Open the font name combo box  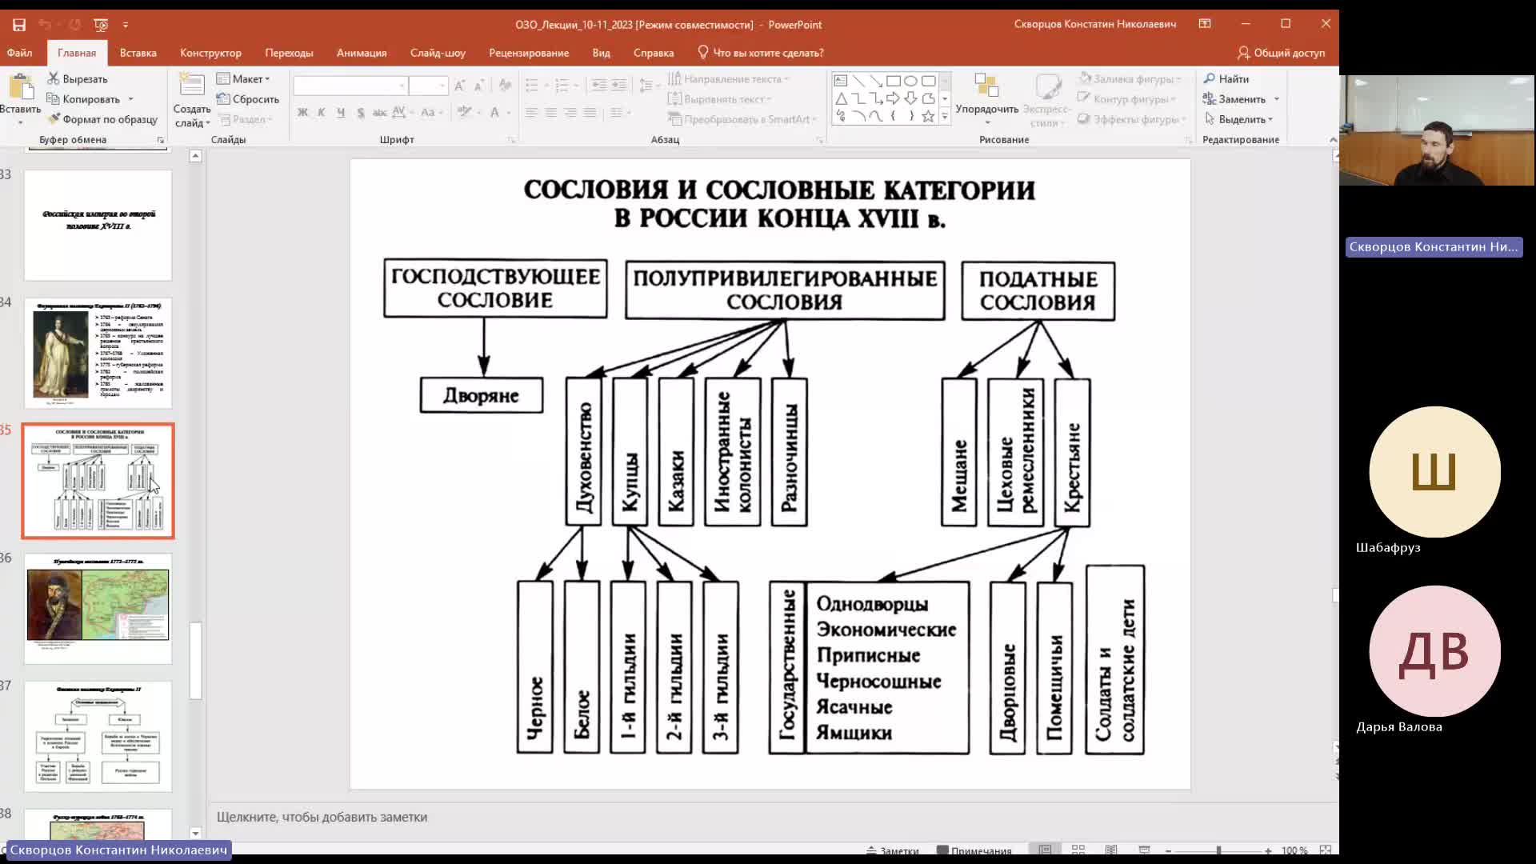pos(350,86)
